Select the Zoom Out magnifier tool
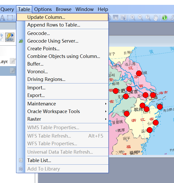The width and height of the screenshot is (174, 183). (140, 18)
